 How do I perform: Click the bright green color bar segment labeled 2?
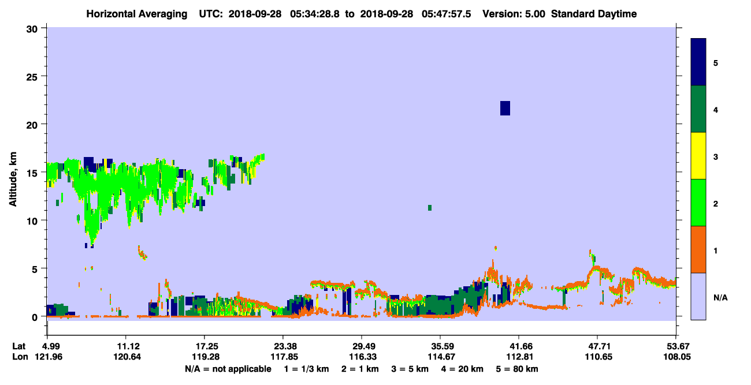(x=698, y=203)
